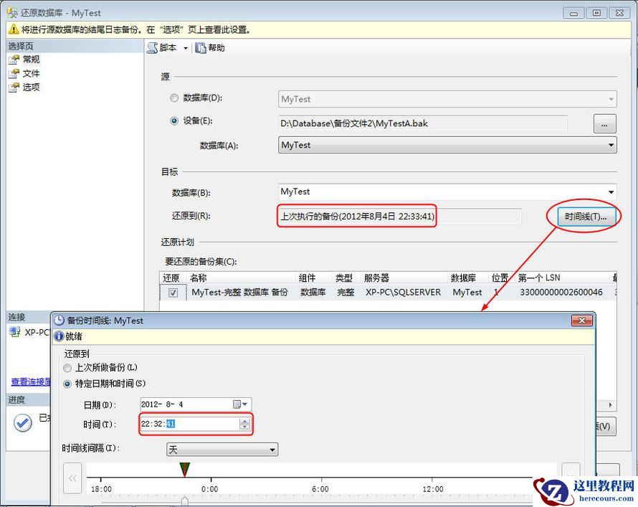Click the green-red timeline marker
The height and width of the screenshot is (507, 638).
[x=184, y=470]
